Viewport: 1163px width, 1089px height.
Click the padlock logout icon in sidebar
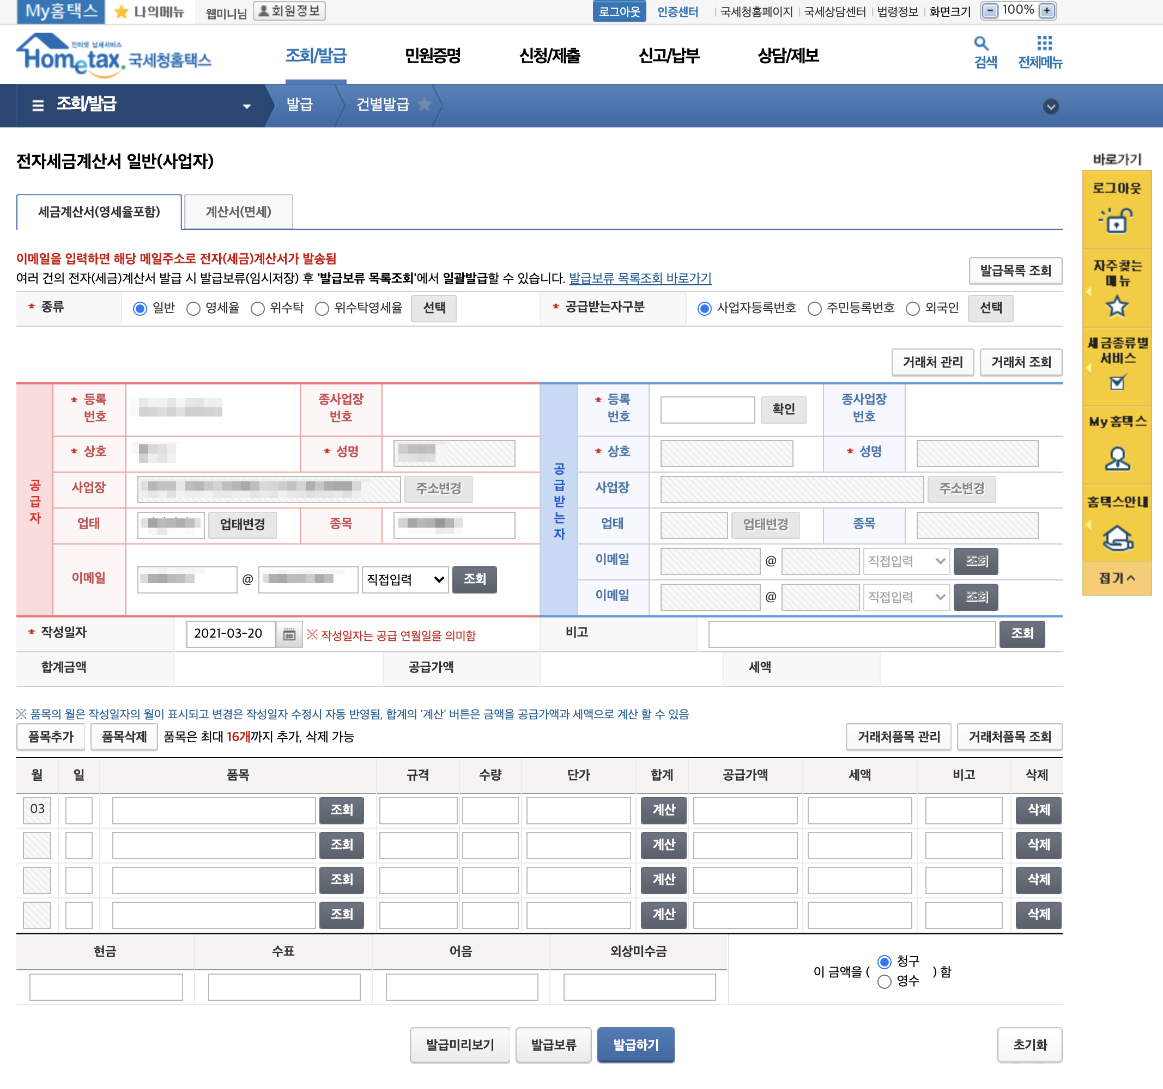[x=1116, y=221]
